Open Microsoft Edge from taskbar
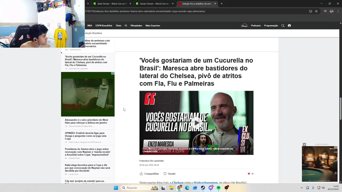This screenshot has width=342, height=192. coord(187,188)
